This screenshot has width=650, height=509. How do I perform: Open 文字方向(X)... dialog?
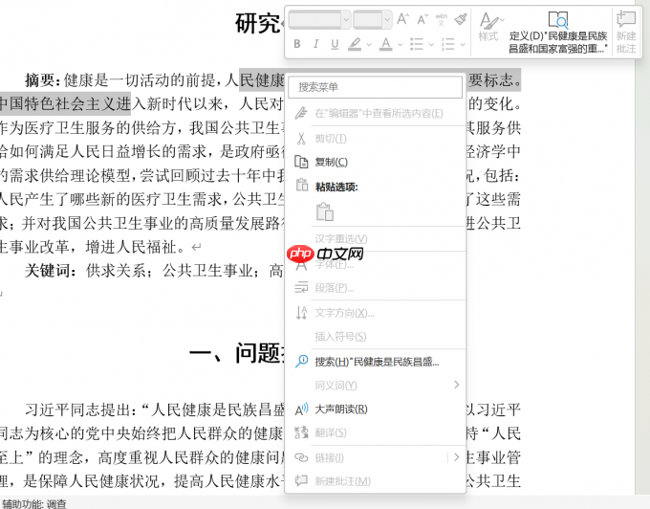click(375, 312)
